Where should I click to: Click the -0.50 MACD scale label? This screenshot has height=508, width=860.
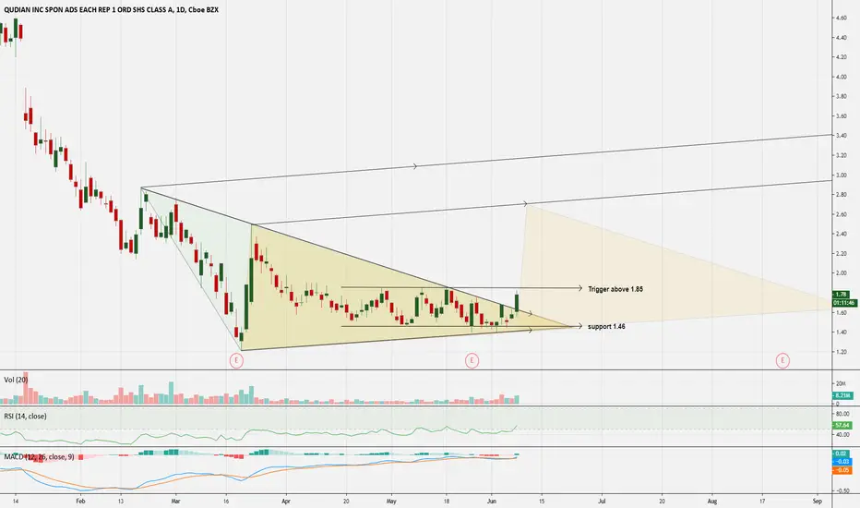click(x=842, y=490)
